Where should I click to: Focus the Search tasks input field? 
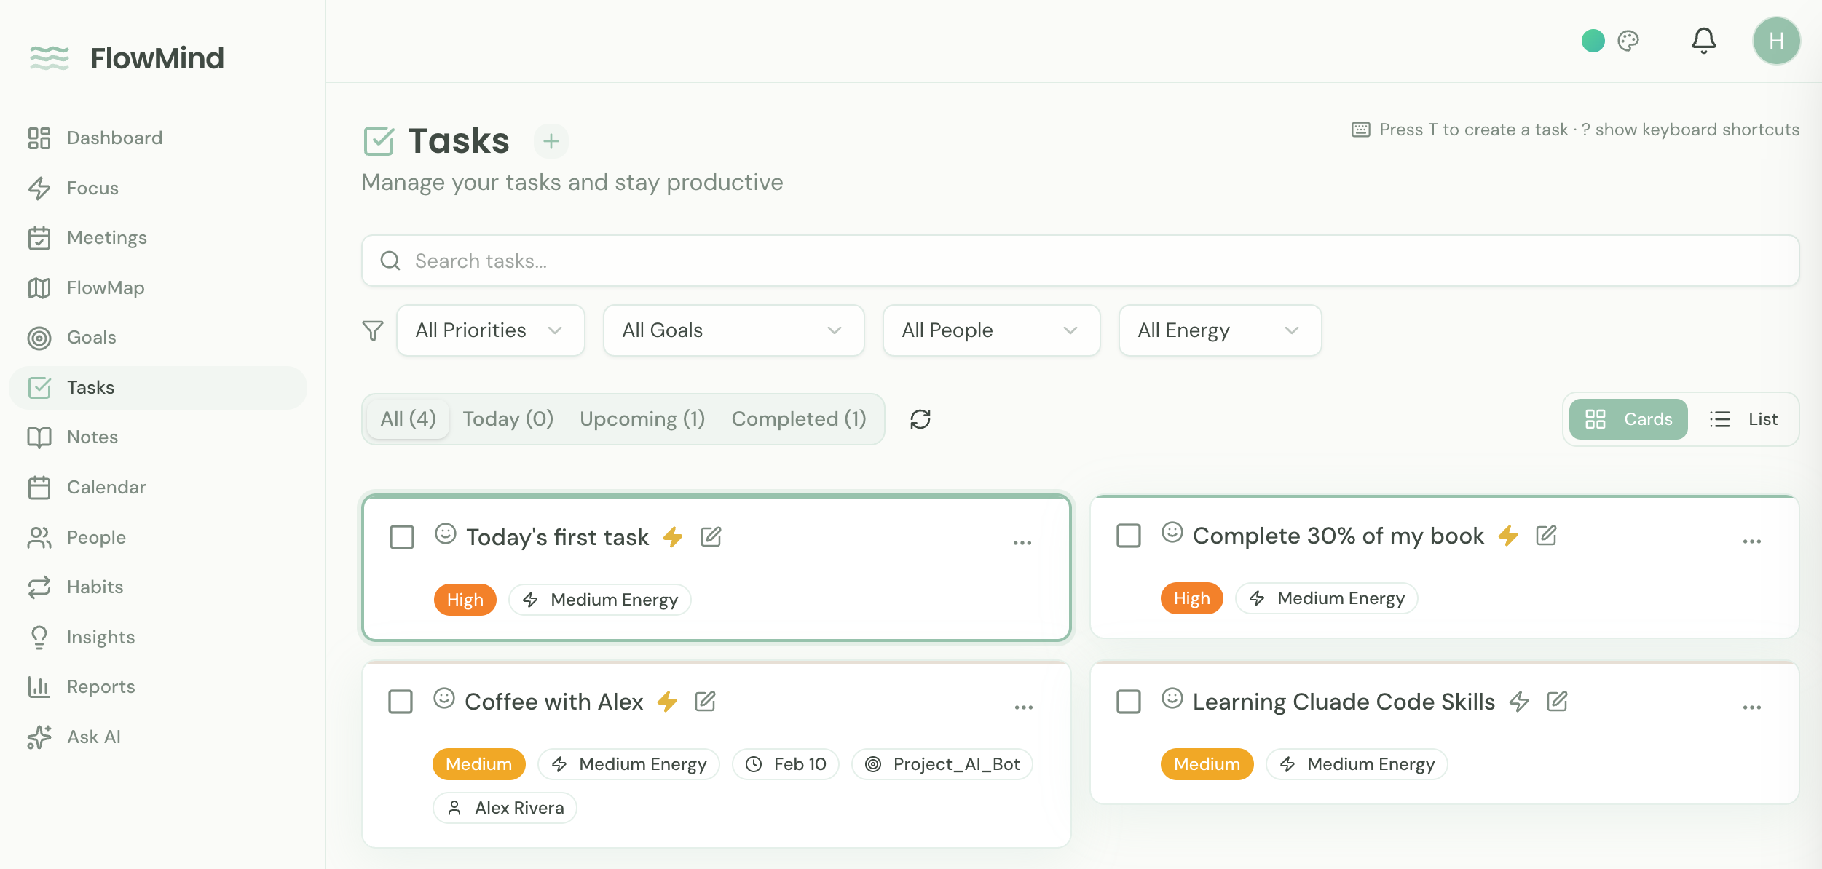[x=1079, y=261]
